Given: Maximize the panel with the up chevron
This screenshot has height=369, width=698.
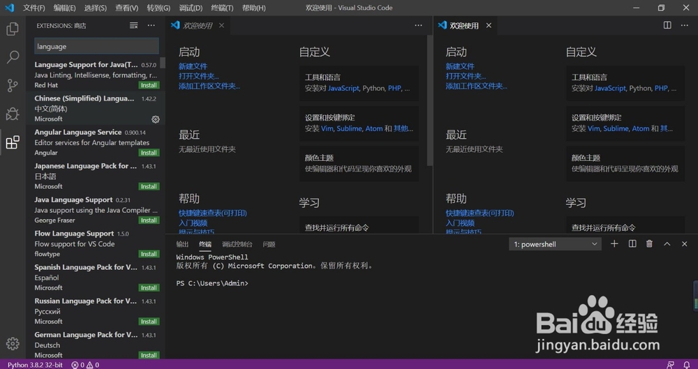Looking at the screenshot, I should (667, 244).
